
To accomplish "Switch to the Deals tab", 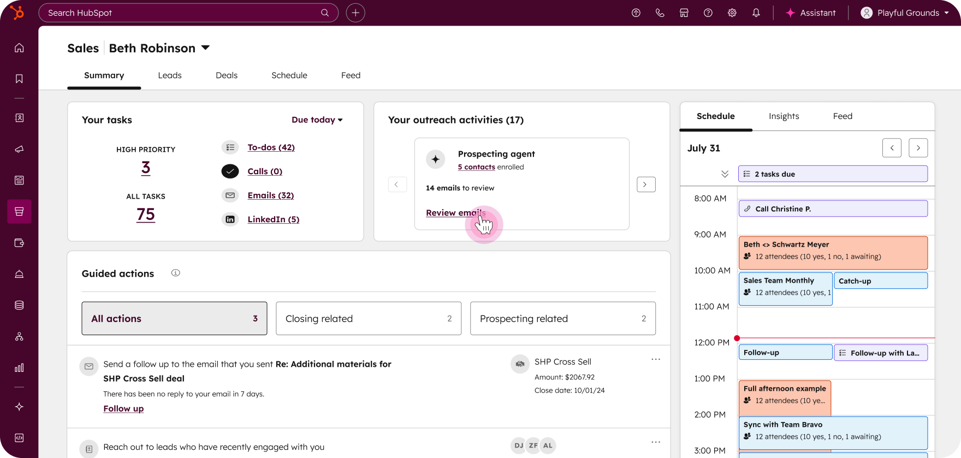I will coord(227,75).
